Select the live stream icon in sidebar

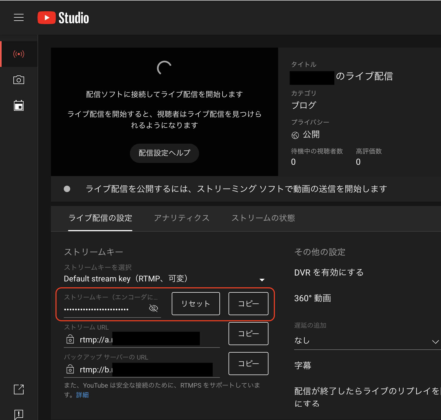pyautogui.click(x=19, y=54)
